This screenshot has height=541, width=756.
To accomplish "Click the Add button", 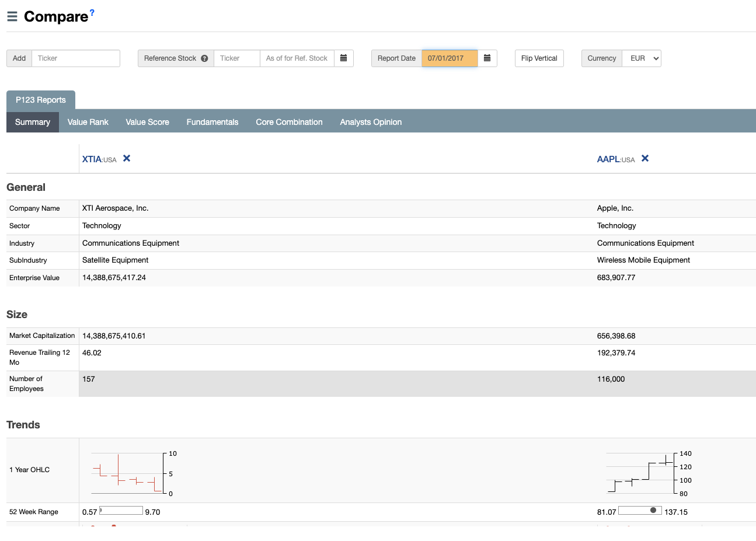I will (x=19, y=58).
